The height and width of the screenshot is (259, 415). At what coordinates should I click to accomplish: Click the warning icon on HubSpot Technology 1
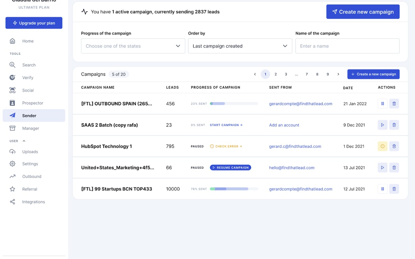(382, 146)
